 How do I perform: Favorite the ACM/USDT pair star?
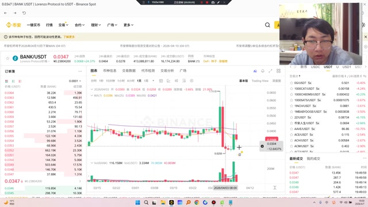pyautogui.click(x=292, y=146)
